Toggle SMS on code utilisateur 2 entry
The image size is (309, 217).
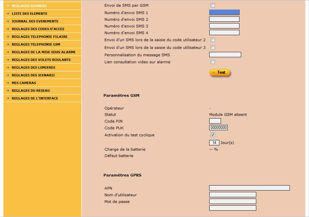(213, 40)
